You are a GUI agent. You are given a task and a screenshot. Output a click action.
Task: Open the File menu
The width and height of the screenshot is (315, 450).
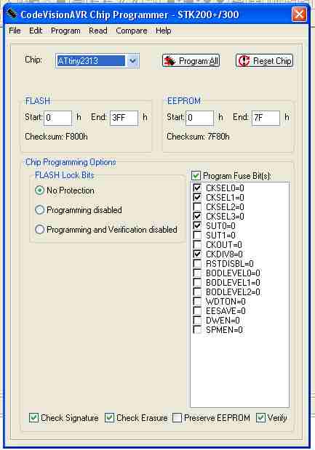point(15,31)
